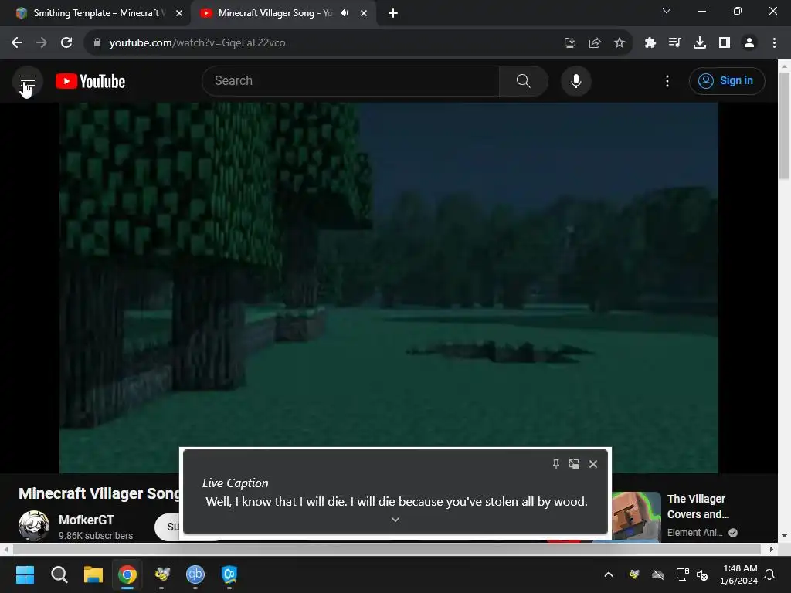Open the Windows Start menu
The width and height of the screenshot is (791, 593).
click(25, 574)
